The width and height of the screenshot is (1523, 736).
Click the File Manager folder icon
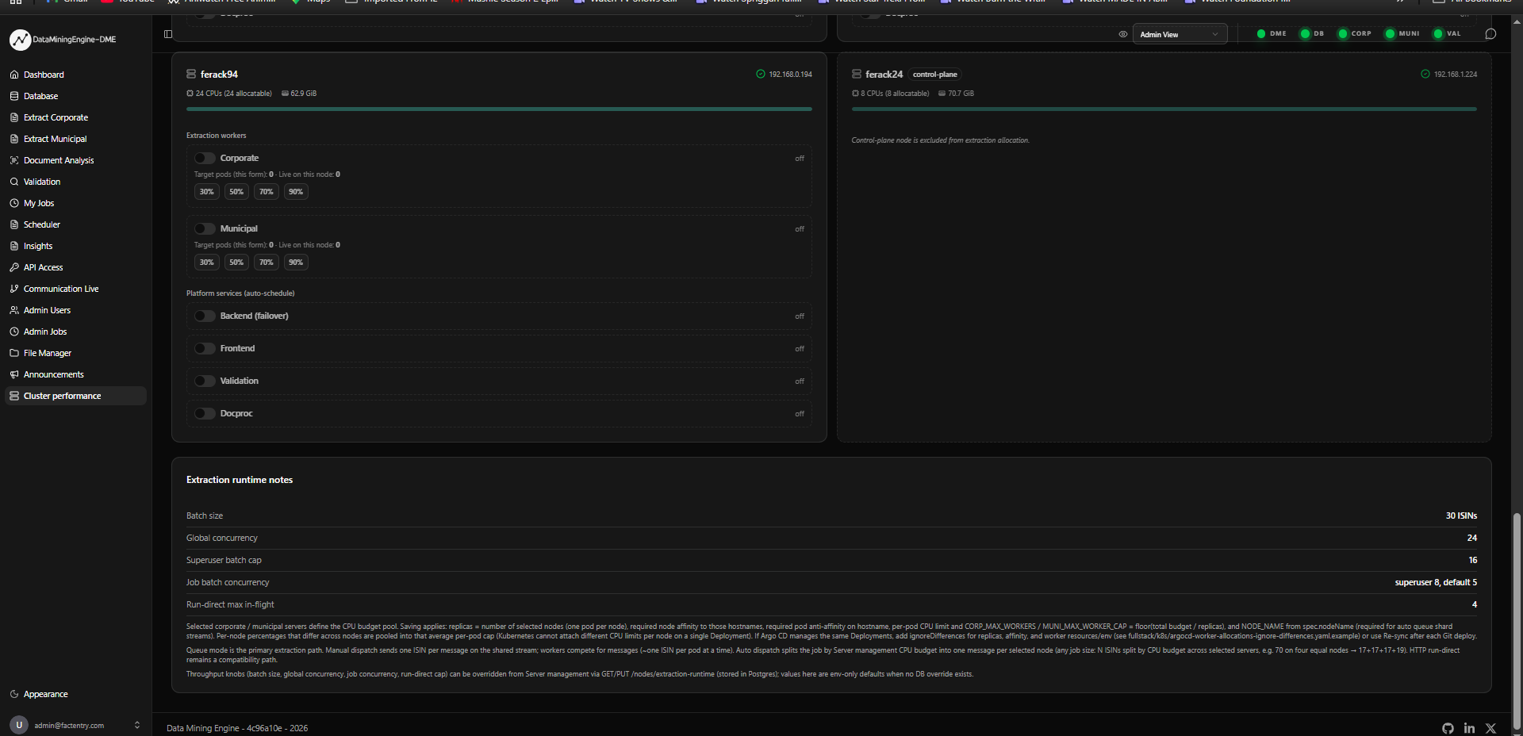pyautogui.click(x=14, y=353)
